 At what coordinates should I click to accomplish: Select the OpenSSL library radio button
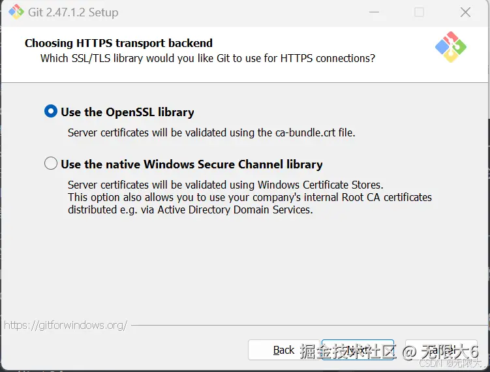[x=51, y=112]
